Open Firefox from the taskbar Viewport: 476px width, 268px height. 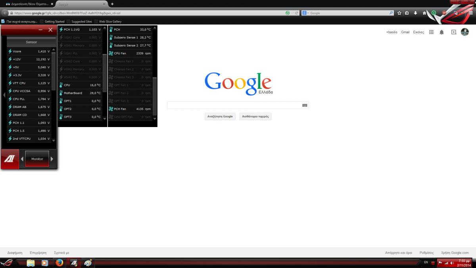(59, 263)
